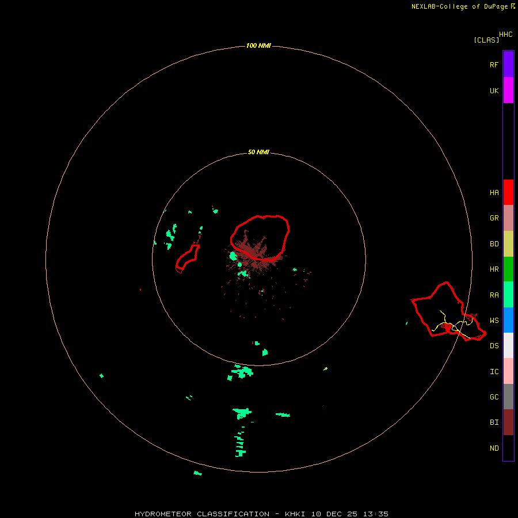Screen dimensions: 518x518
Task: Select the yellow BD legend swatch
Action: (508, 244)
